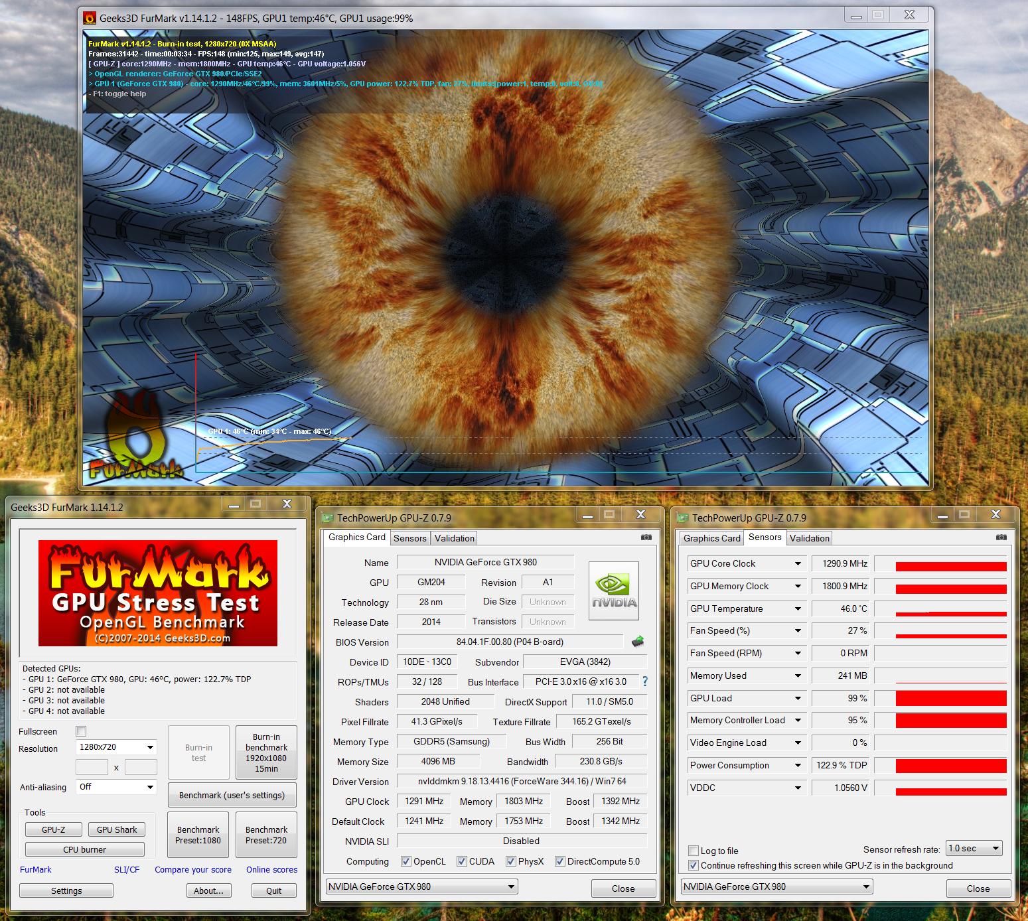Image resolution: width=1028 pixels, height=921 pixels.
Task: Save the BIOS using the chip icon
Action: pos(637,642)
